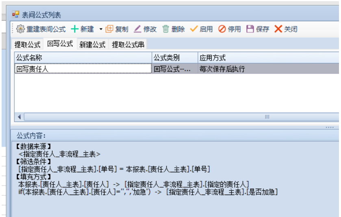Click the 应用方式 column header
This screenshot has width=341, height=217.
(x=268, y=58)
